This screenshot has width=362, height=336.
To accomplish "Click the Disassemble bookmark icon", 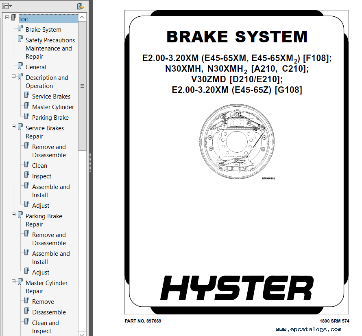I will pyautogui.click(x=27, y=311).
